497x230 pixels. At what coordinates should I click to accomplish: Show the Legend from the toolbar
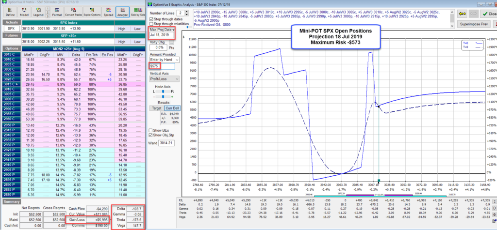point(38,12)
